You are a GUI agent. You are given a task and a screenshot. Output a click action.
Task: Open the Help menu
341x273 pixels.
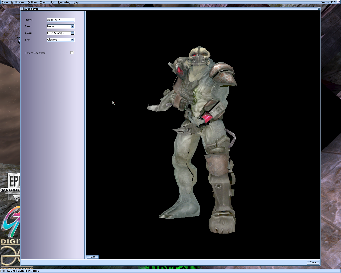[76, 2]
